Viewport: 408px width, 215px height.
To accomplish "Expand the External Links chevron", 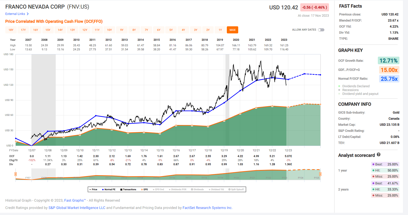I will [28, 14].
